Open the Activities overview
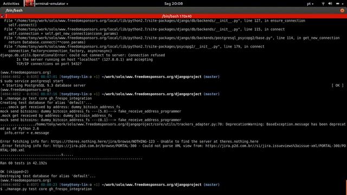 (11, 4)
